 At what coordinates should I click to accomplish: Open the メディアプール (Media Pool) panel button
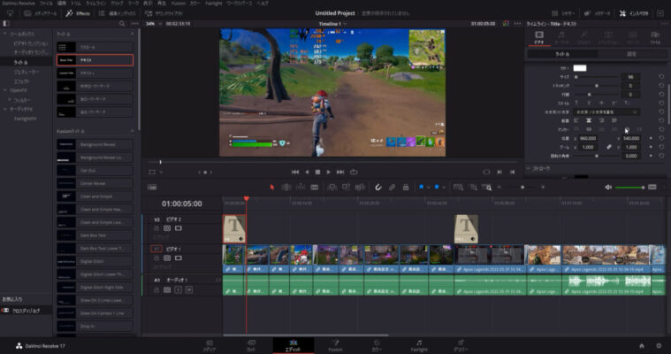pyautogui.click(x=41, y=13)
